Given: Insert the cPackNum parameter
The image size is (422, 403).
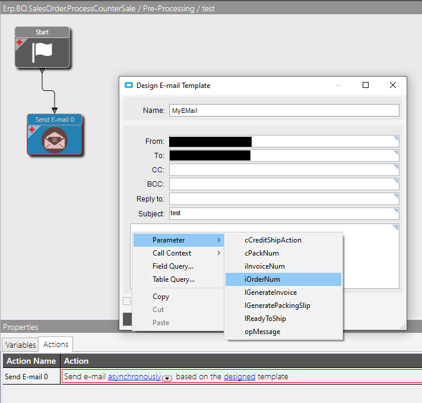Looking at the screenshot, I should click(283, 253).
